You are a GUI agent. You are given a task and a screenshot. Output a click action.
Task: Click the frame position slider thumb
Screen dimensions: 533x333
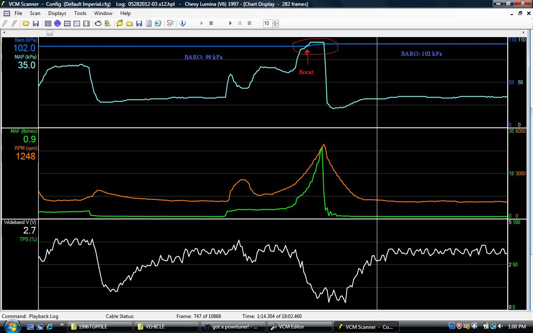pyautogui.click(x=50, y=32)
